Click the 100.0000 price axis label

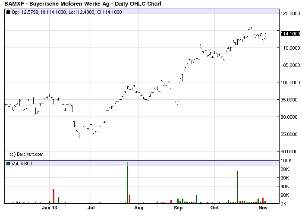(290, 82)
